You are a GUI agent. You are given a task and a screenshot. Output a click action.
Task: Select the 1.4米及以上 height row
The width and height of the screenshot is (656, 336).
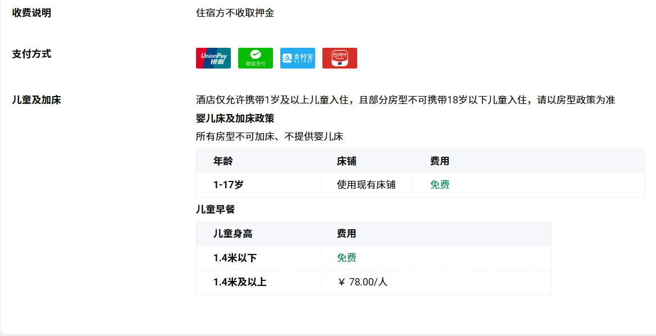[x=240, y=282]
